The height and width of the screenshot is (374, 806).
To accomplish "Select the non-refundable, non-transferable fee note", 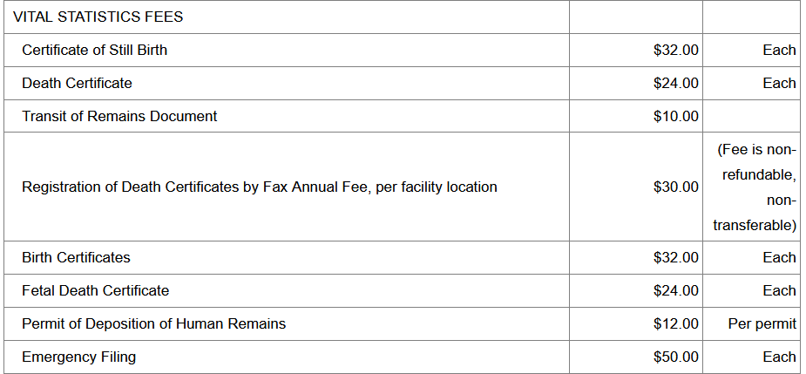I will (x=755, y=187).
